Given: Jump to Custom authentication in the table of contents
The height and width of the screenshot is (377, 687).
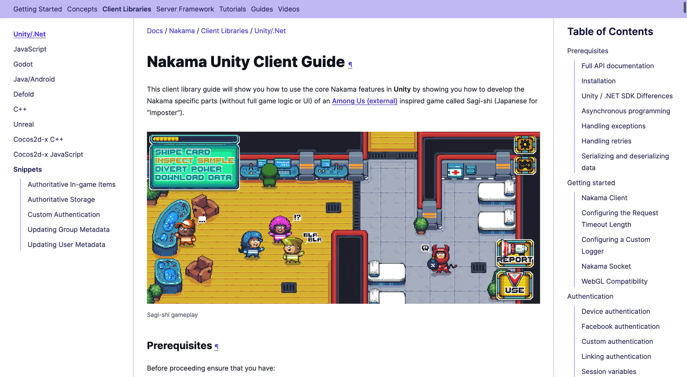Looking at the screenshot, I should coord(617,341).
